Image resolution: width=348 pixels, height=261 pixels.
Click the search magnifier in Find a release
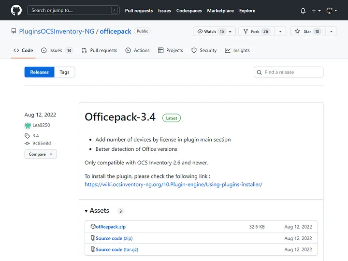(259, 72)
